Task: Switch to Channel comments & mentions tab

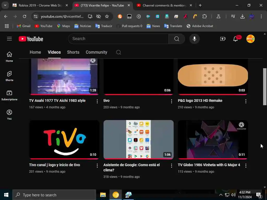Action: pyautogui.click(x=164, y=5)
